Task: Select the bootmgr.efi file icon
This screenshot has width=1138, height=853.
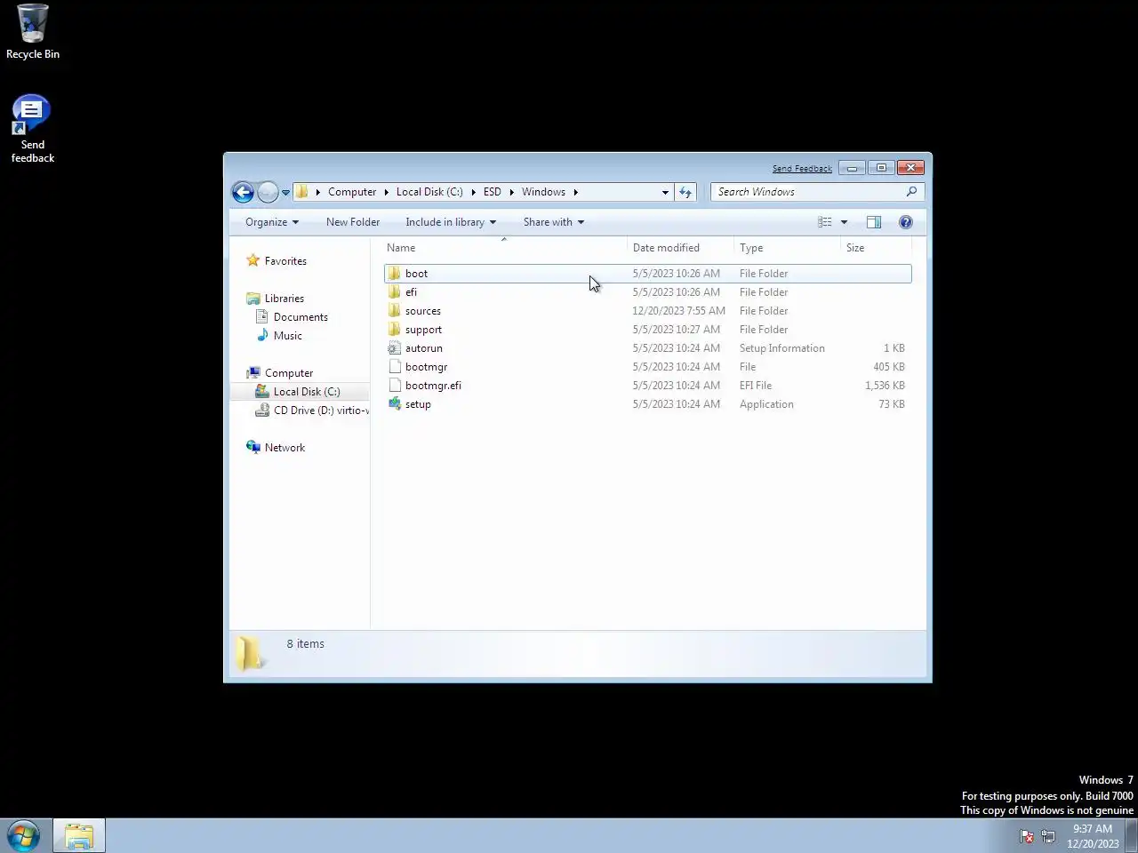Action: coord(395,386)
